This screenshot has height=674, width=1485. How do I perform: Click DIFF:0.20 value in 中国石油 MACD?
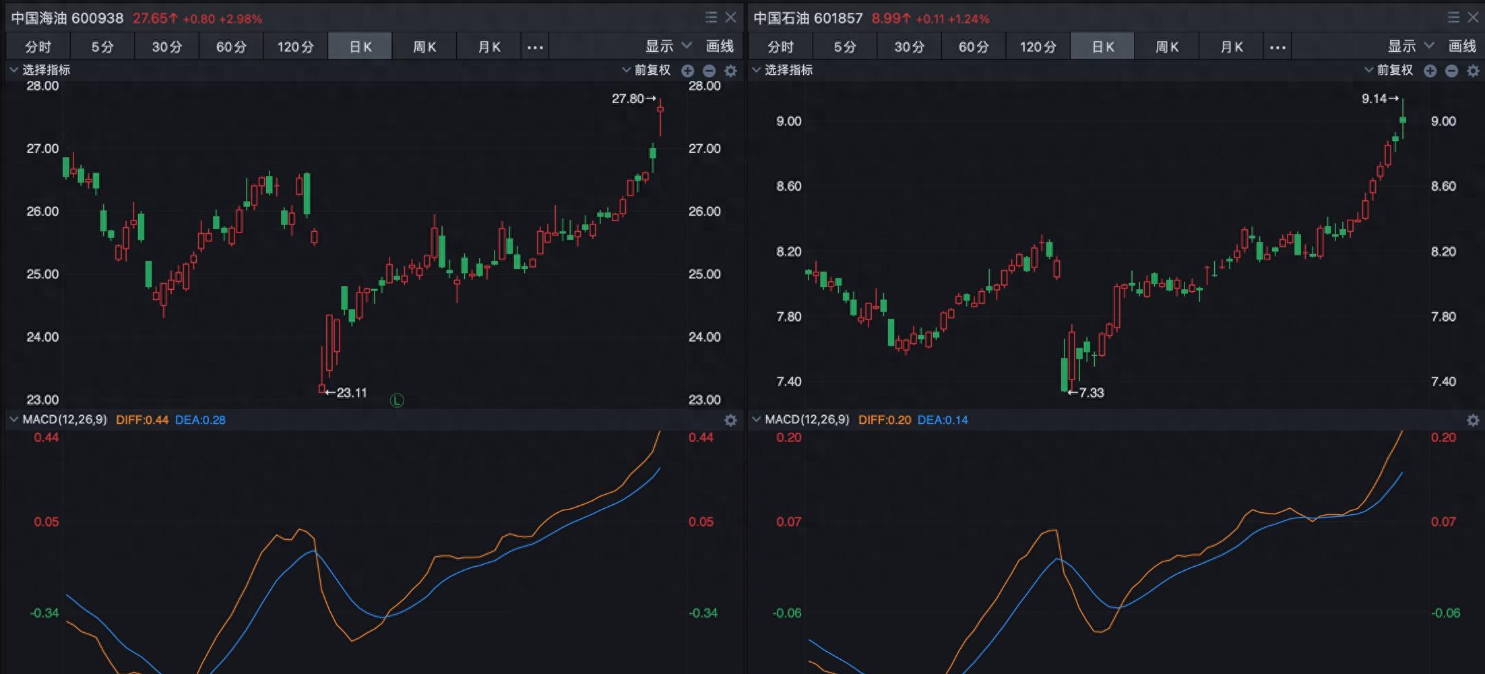click(x=885, y=420)
